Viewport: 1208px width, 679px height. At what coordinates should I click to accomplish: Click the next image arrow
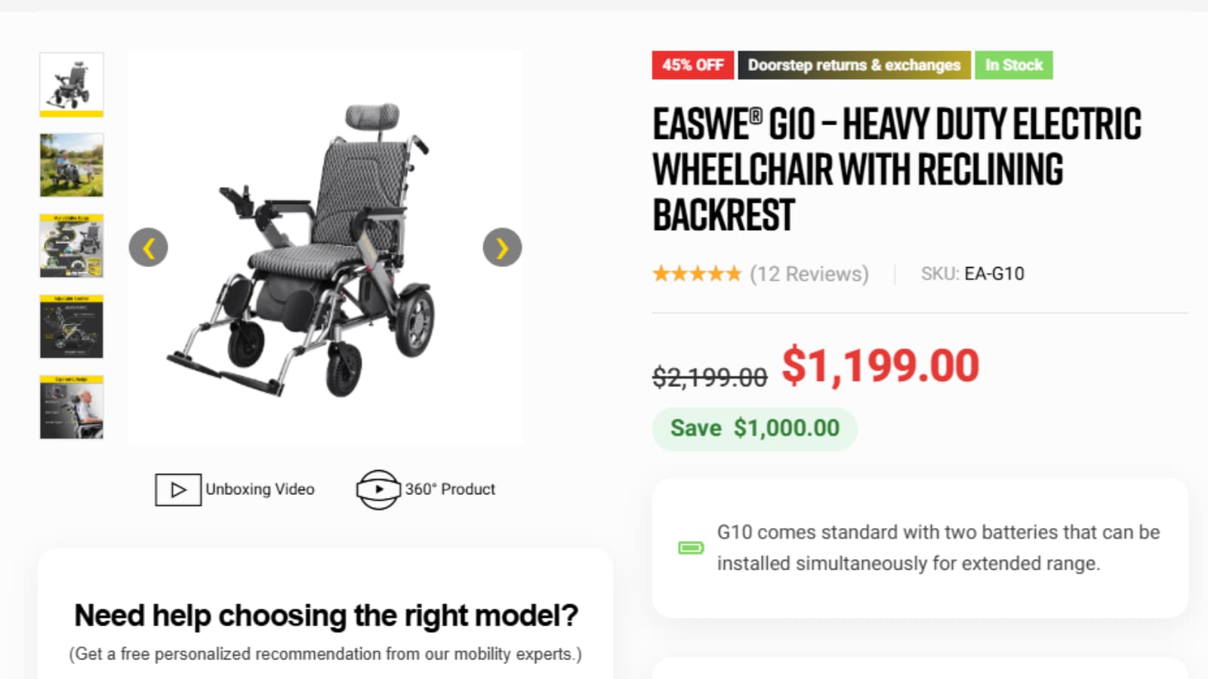[502, 247]
